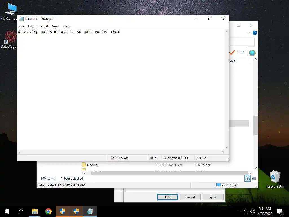Click OK in the properties dialog
Screen dimensions: 289x217
coord(167,197)
